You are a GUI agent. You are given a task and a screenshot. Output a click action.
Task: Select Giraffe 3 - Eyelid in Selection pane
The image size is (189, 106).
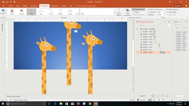coord(181,32)
